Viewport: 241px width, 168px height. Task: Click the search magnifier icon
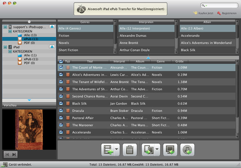[203, 5]
